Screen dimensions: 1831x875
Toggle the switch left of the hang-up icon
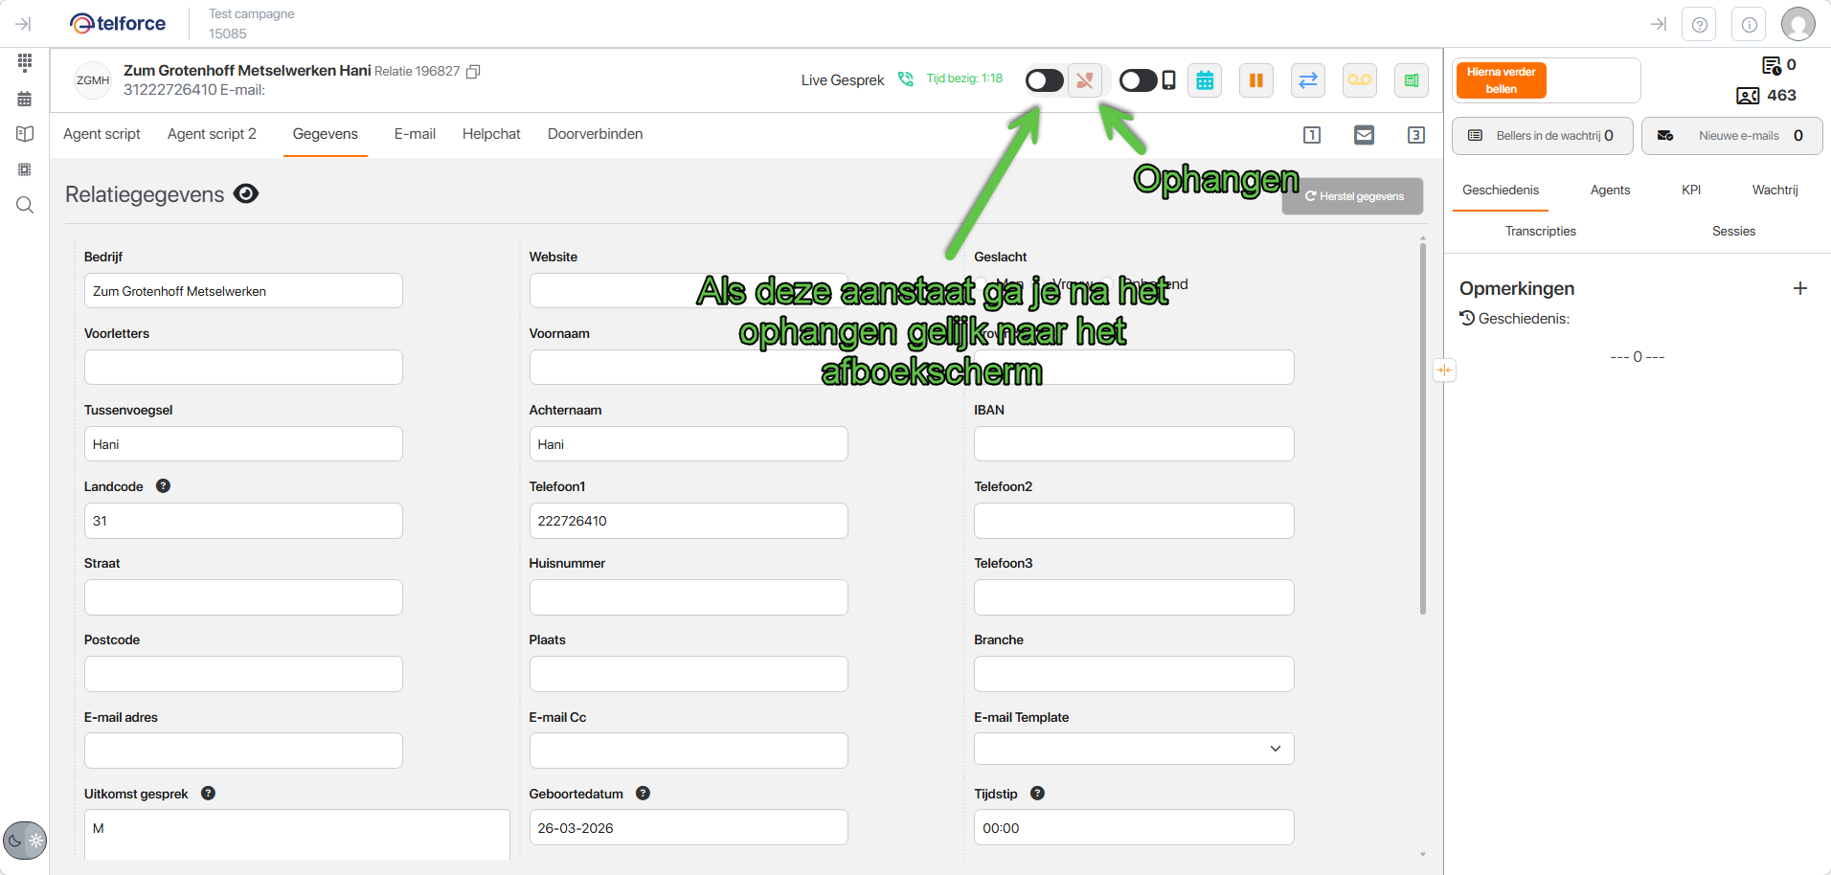pos(1044,80)
